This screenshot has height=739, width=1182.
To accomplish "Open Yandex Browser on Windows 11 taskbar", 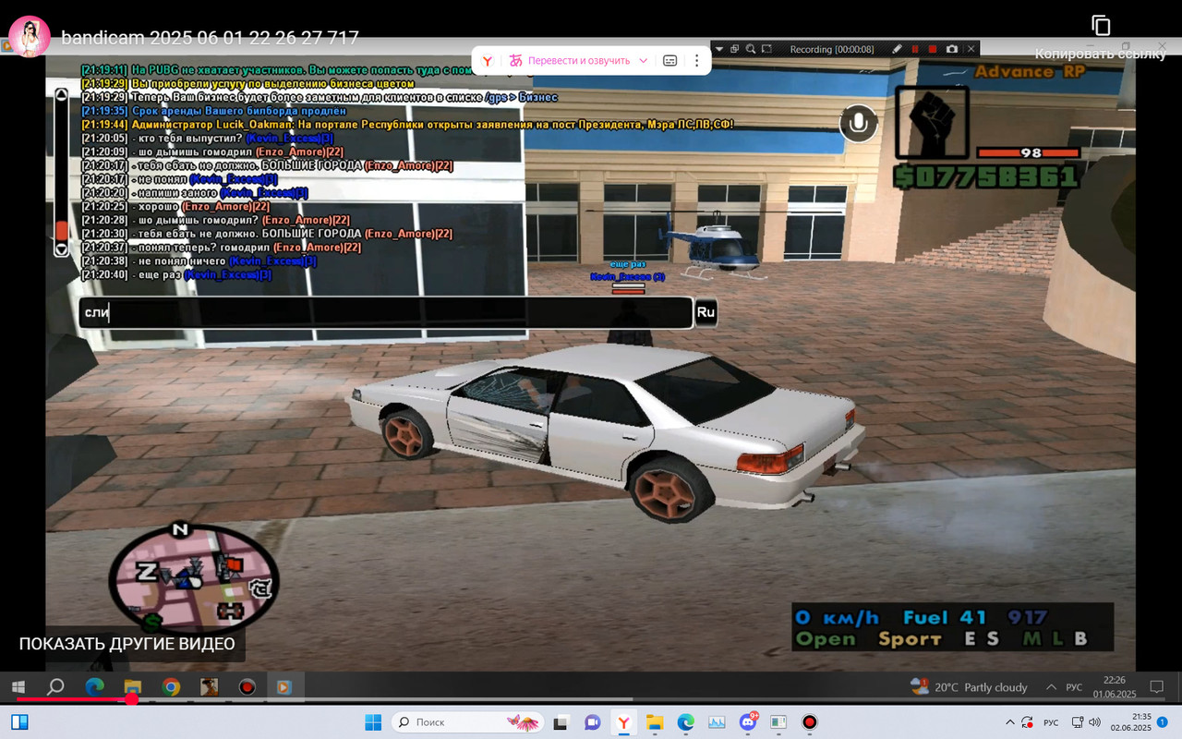I will 624,722.
